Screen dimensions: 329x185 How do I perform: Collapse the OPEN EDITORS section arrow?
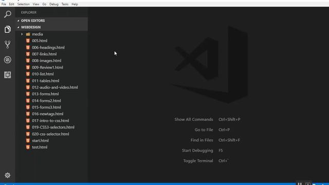tap(19, 21)
